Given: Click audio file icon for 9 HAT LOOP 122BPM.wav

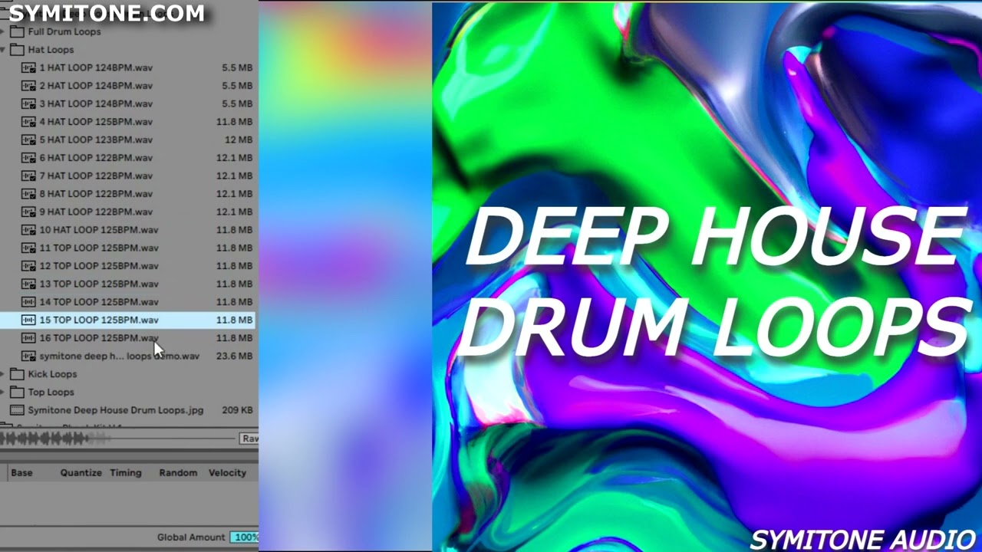Looking at the screenshot, I should point(28,212).
